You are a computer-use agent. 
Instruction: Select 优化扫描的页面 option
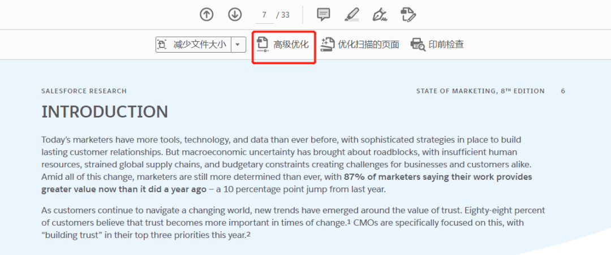[x=368, y=44]
